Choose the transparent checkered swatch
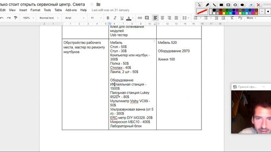271x152 pixels. pos(210,12)
